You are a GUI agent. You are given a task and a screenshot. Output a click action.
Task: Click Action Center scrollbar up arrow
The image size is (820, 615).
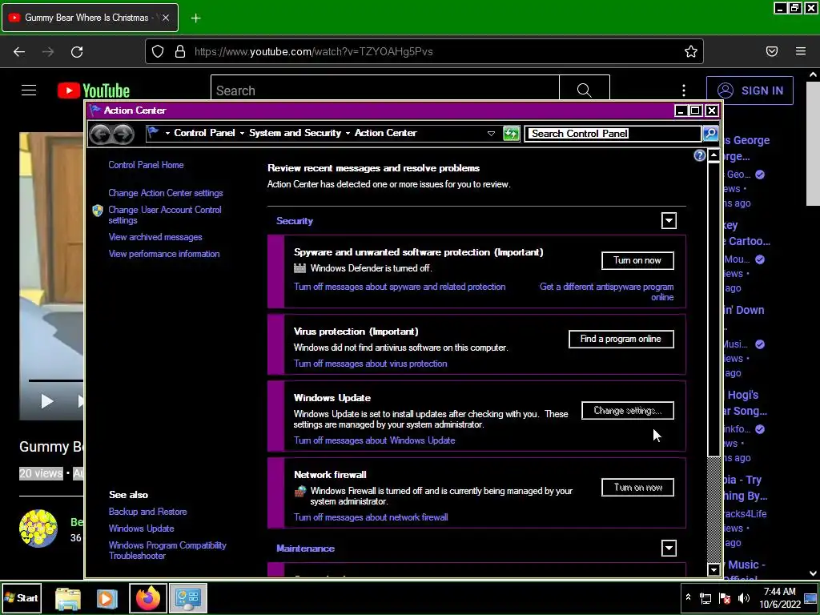pyautogui.click(x=713, y=155)
